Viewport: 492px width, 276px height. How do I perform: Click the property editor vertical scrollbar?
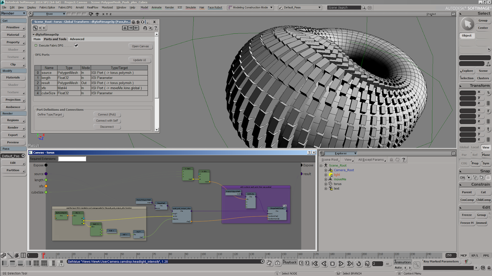(157, 82)
